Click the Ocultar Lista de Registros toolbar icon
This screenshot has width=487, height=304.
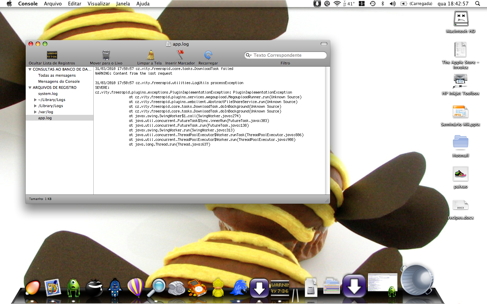(x=52, y=55)
